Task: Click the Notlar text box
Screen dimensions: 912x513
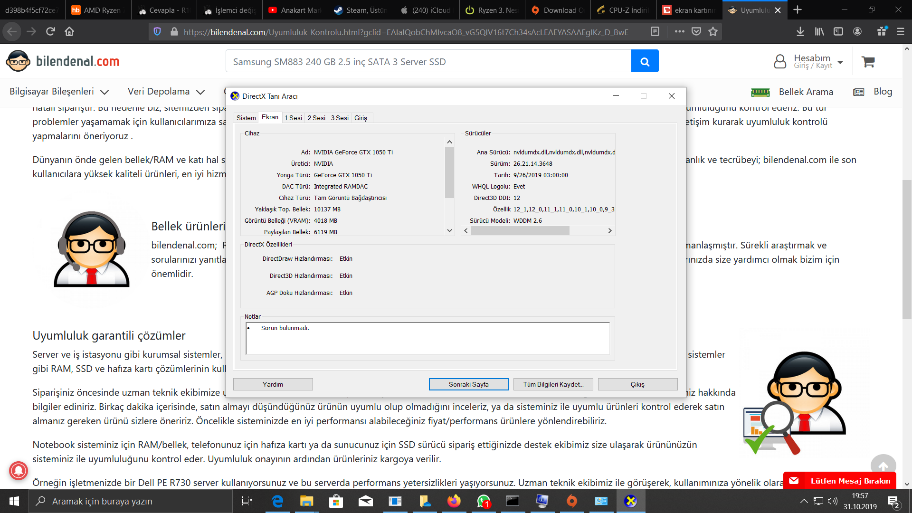Action: click(427, 338)
